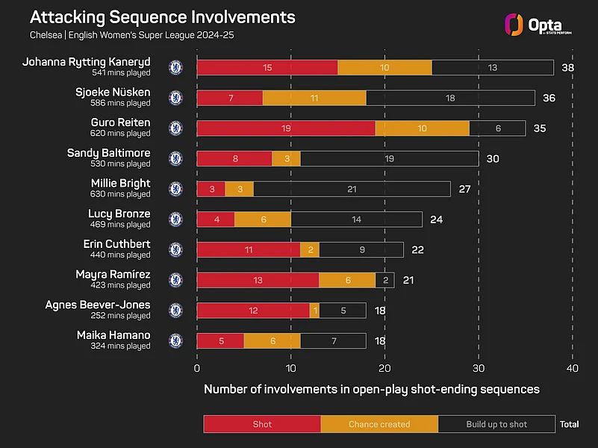
Task: Click Mayra Ramírez player name label
Action: coord(113,275)
